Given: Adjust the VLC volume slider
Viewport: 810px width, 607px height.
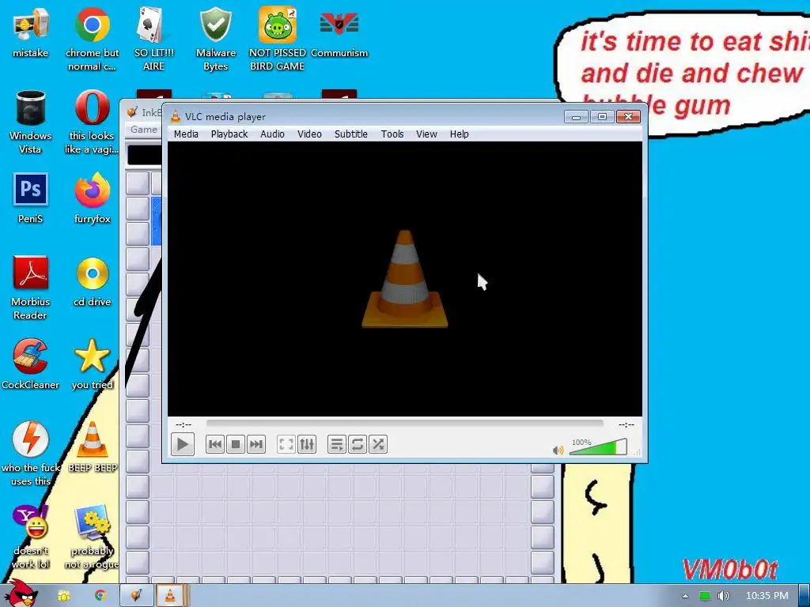Looking at the screenshot, I should 598,447.
